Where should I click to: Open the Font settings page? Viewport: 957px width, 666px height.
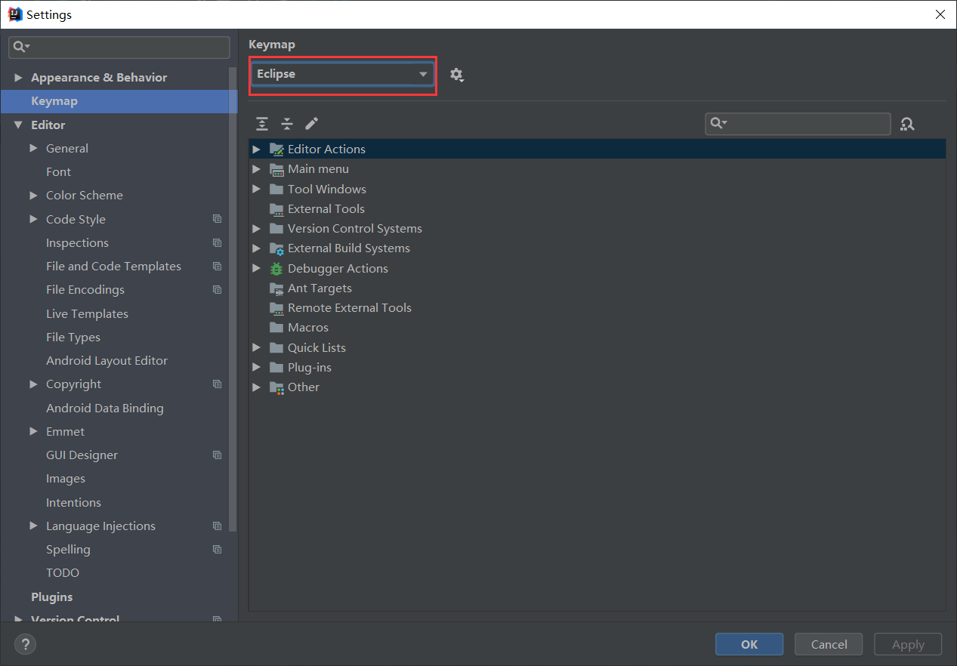58,172
